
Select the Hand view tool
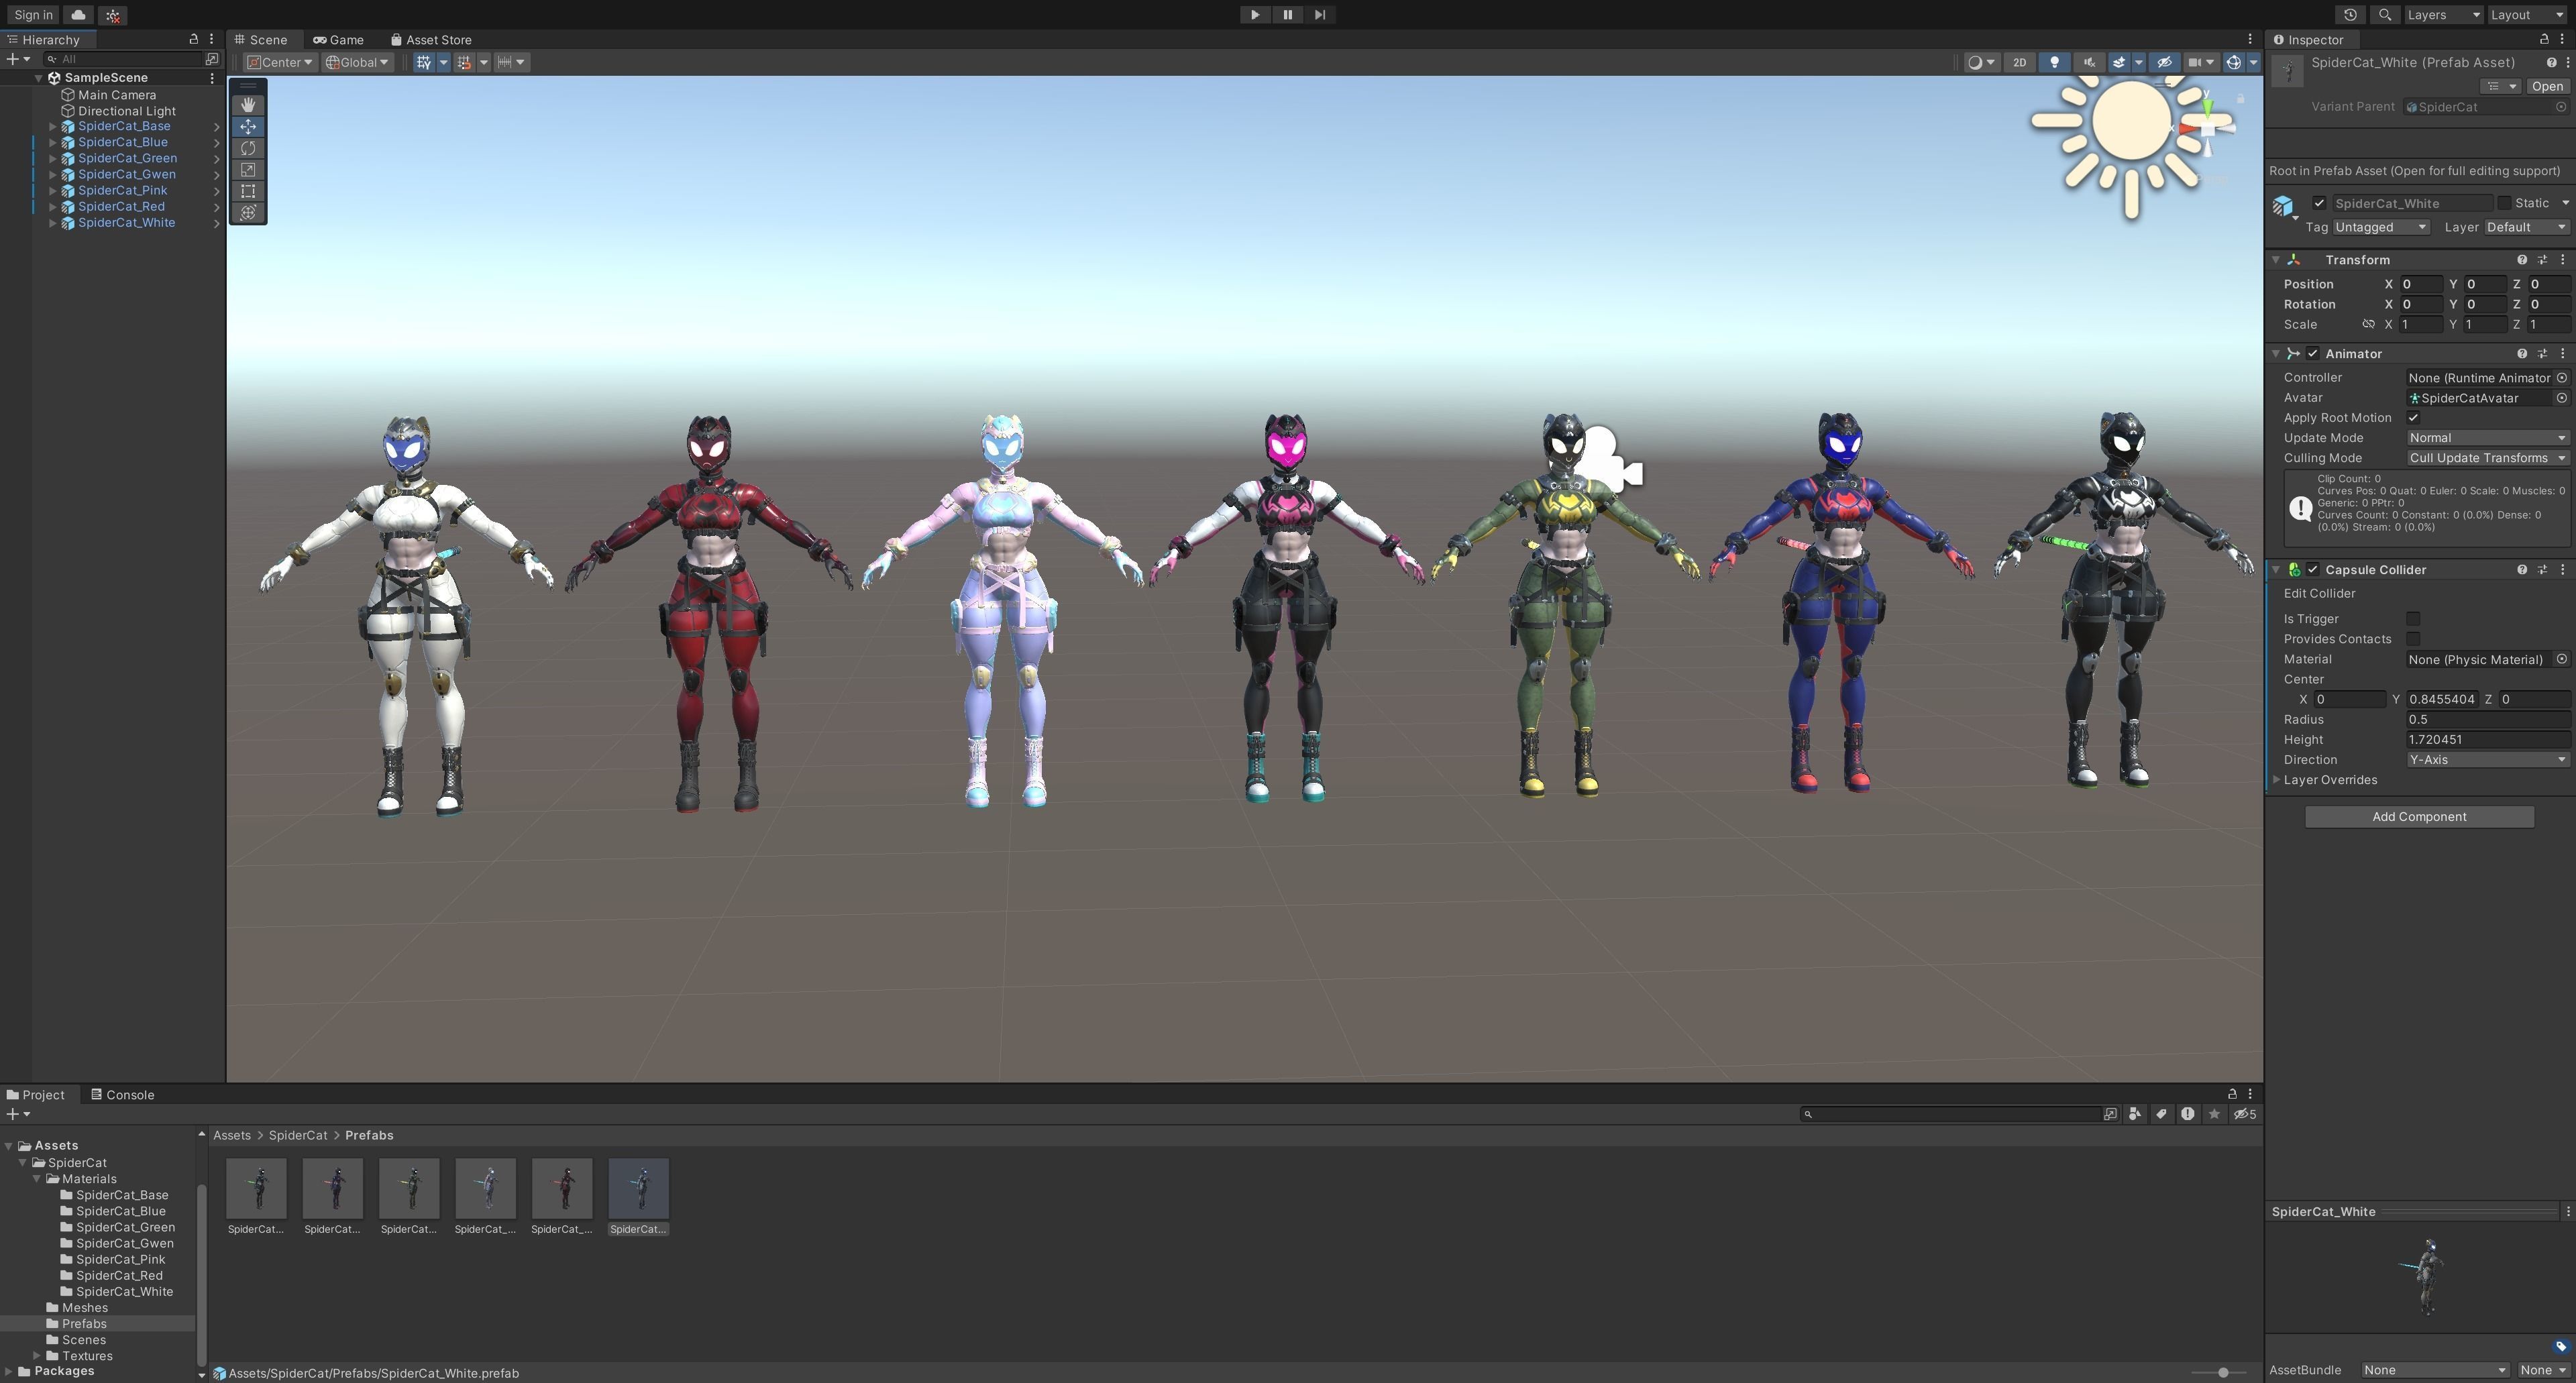pyautogui.click(x=248, y=105)
